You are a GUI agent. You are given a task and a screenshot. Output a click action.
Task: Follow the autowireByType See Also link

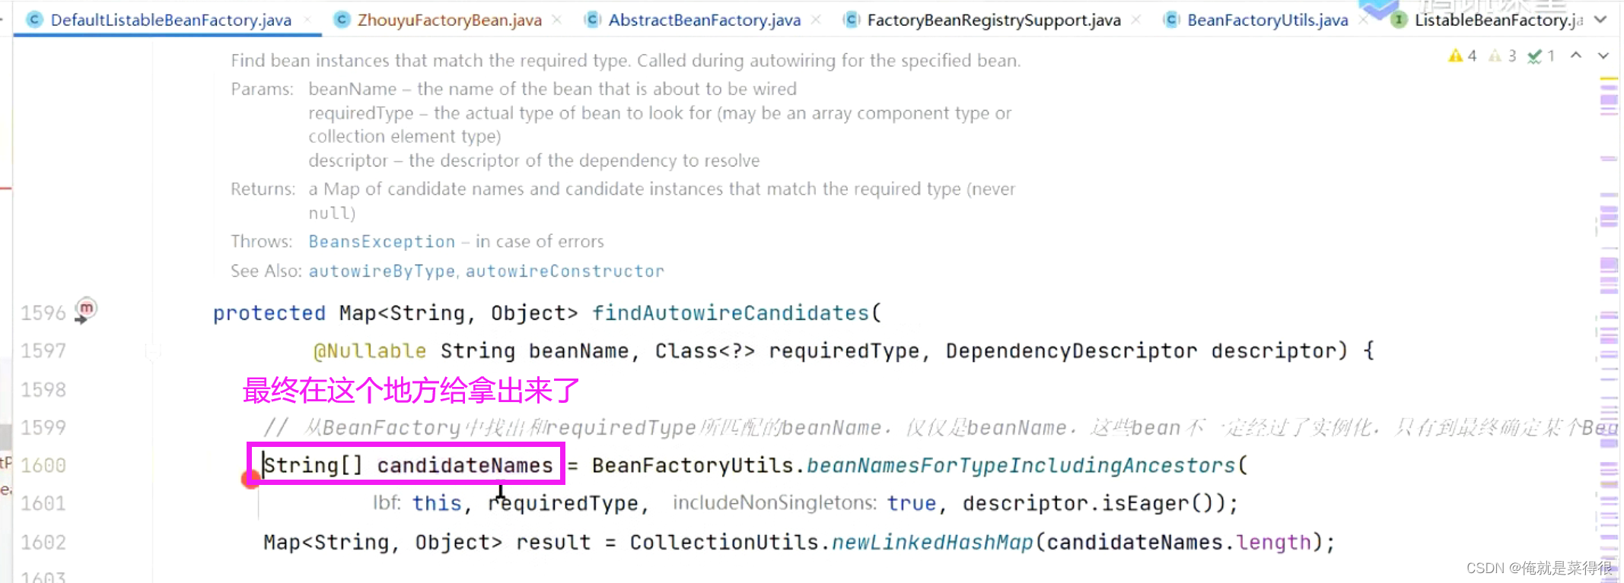pos(381,271)
